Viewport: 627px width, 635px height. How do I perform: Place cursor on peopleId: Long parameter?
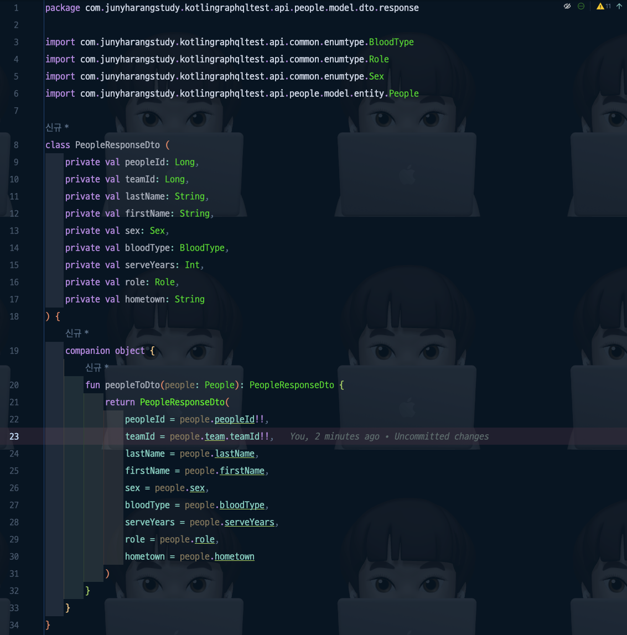click(159, 162)
